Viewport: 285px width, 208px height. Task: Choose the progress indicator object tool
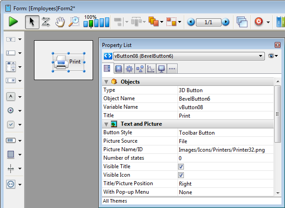[11, 140]
